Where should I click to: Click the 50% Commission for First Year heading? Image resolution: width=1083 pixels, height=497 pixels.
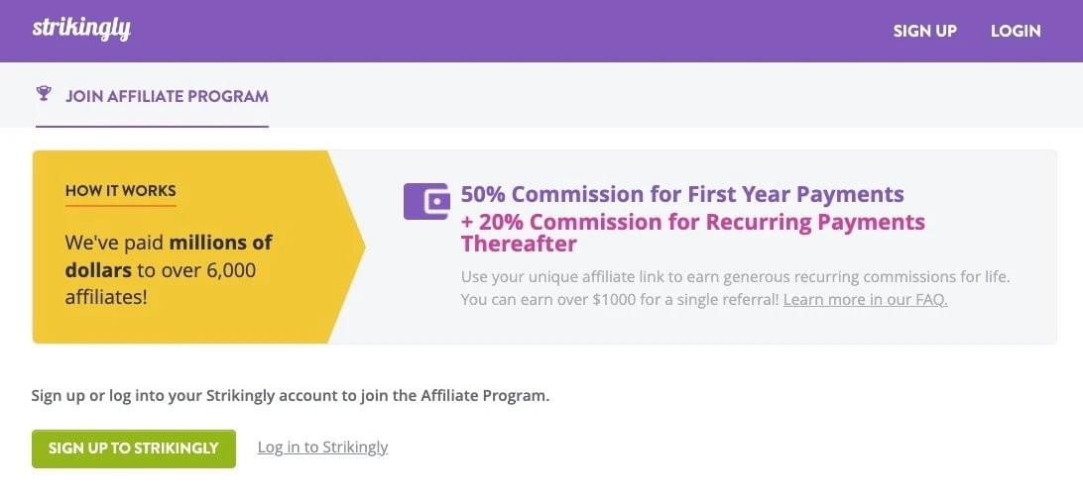coord(682,193)
